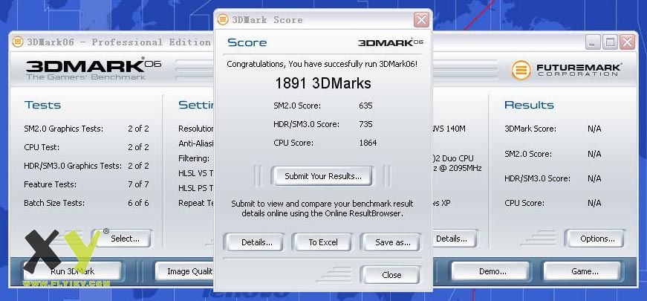Launch the Game button
647x301 pixels.
pyautogui.click(x=582, y=271)
